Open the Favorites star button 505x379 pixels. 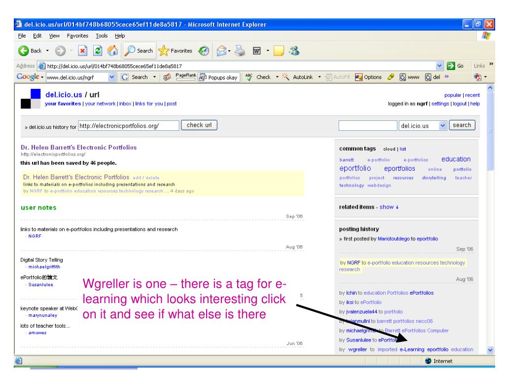(x=175, y=51)
